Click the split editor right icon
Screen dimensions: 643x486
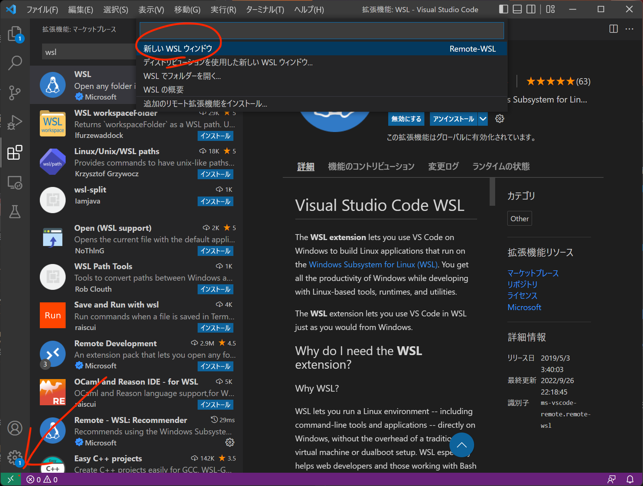point(614,29)
